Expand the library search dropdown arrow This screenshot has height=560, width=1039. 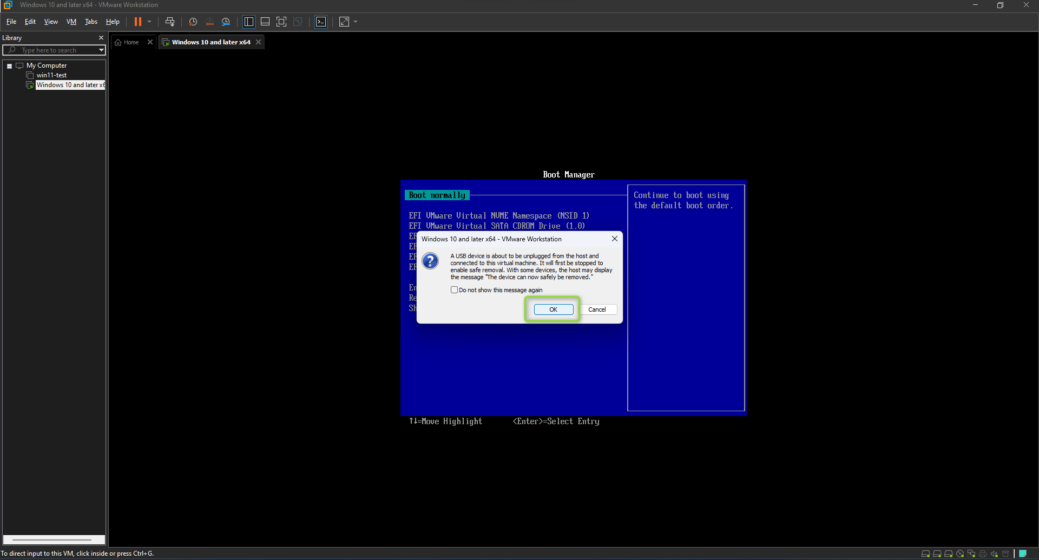[101, 50]
